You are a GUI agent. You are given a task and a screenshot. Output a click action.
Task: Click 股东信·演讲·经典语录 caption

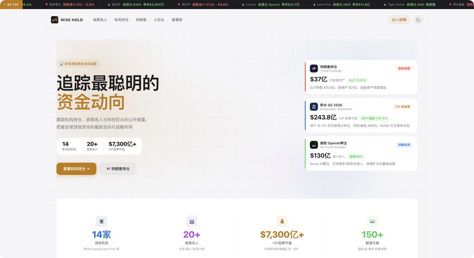coord(372,249)
